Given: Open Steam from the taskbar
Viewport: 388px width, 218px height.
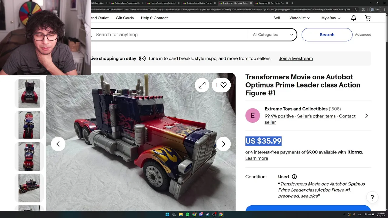Looking at the screenshot, I should 207,214.
